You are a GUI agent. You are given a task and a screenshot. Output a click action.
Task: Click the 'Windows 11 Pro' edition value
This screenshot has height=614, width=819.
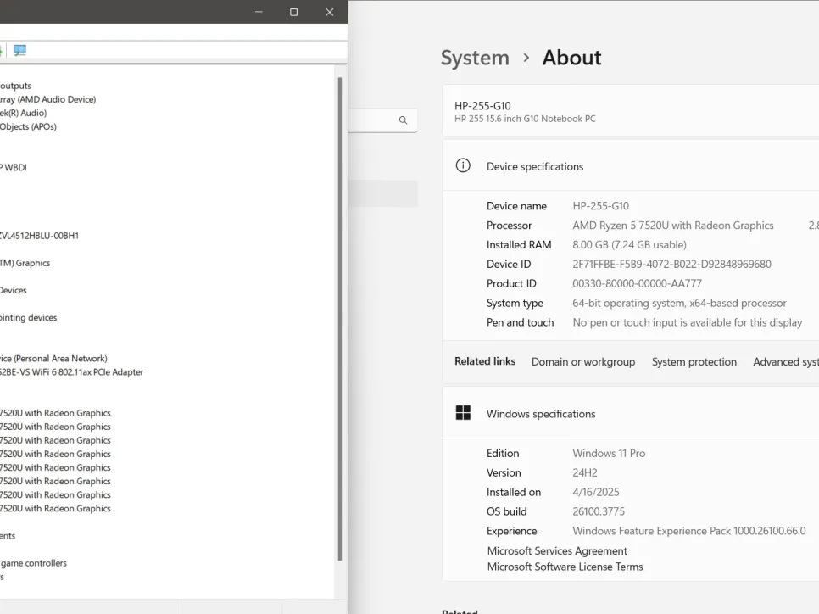(x=609, y=453)
